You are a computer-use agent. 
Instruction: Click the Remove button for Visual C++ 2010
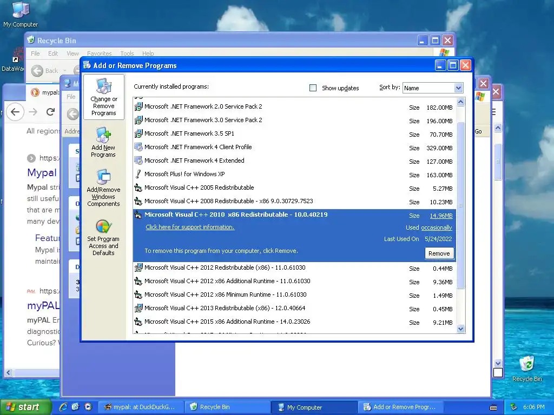439,253
